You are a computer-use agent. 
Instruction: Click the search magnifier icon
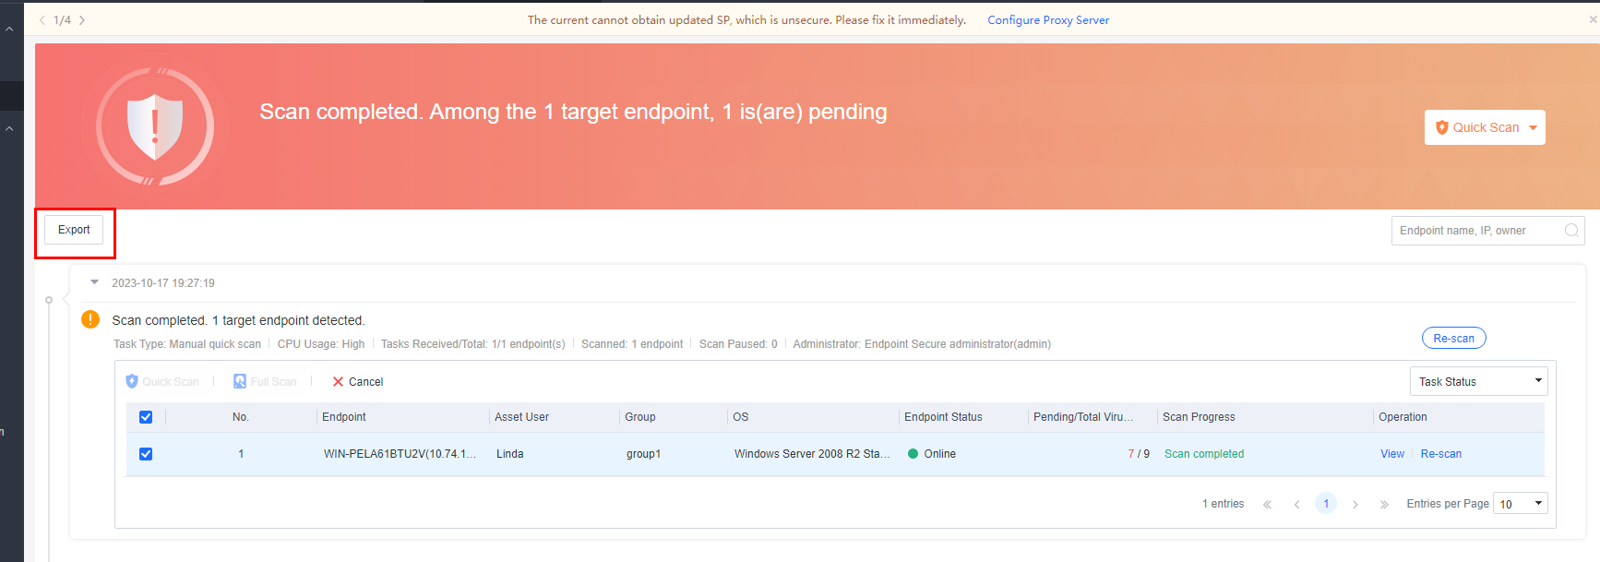1571,231
